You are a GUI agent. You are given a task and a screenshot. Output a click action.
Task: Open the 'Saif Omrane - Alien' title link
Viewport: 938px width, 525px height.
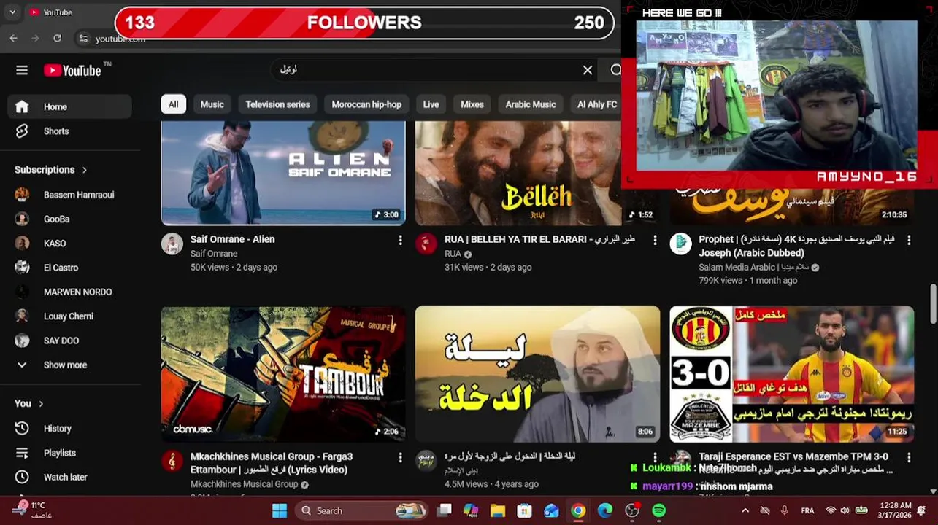pyautogui.click(x=233, y=239)
